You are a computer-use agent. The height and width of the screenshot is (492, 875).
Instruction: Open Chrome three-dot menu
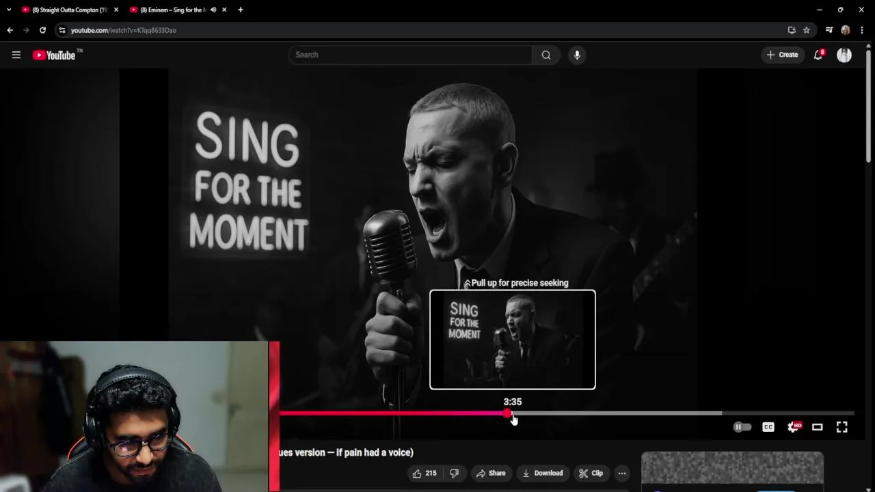click(862, 30)
